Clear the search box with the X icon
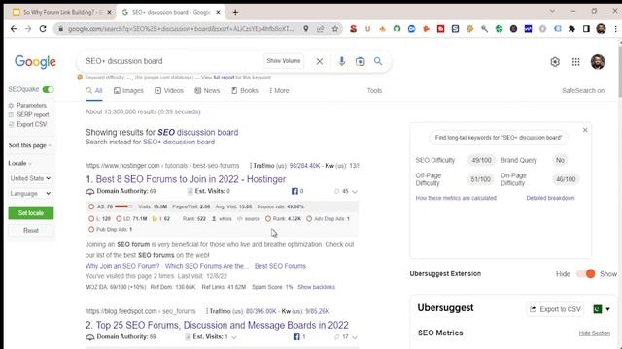 coord(320,61)
